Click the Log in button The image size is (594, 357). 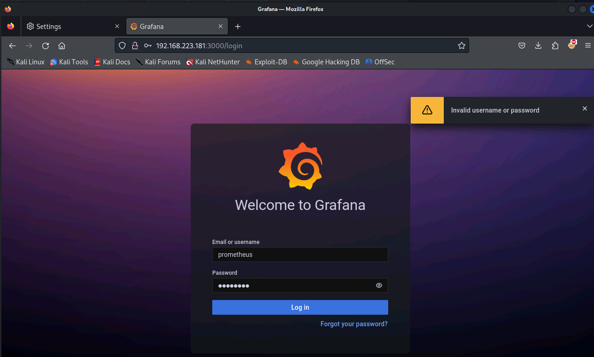(300, 307)
